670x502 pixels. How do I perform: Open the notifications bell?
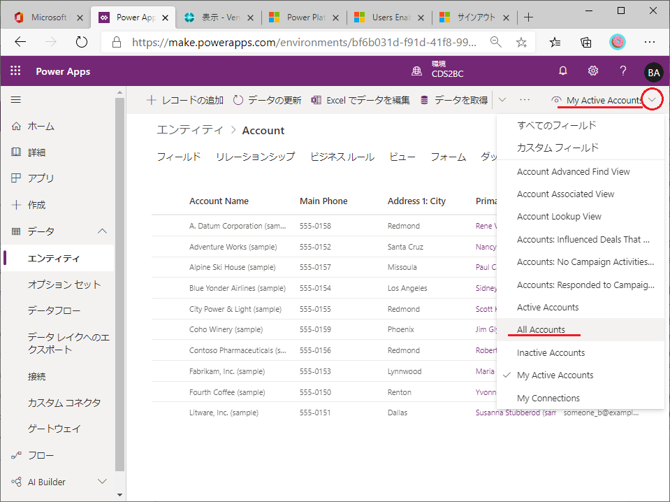(562, 71)
